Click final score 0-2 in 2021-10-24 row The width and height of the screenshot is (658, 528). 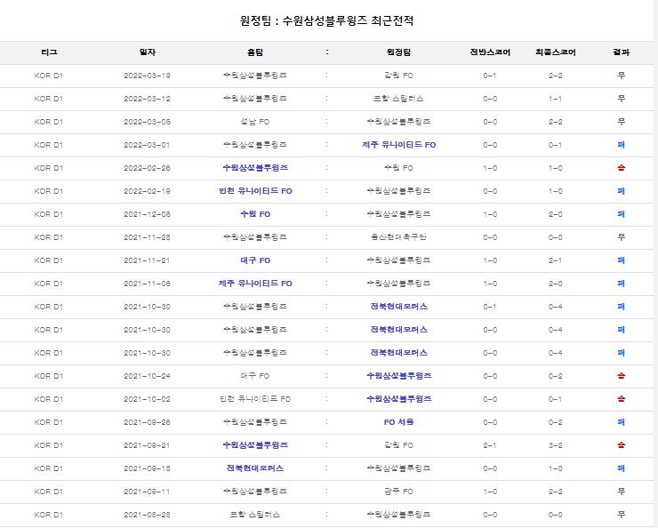555,376
